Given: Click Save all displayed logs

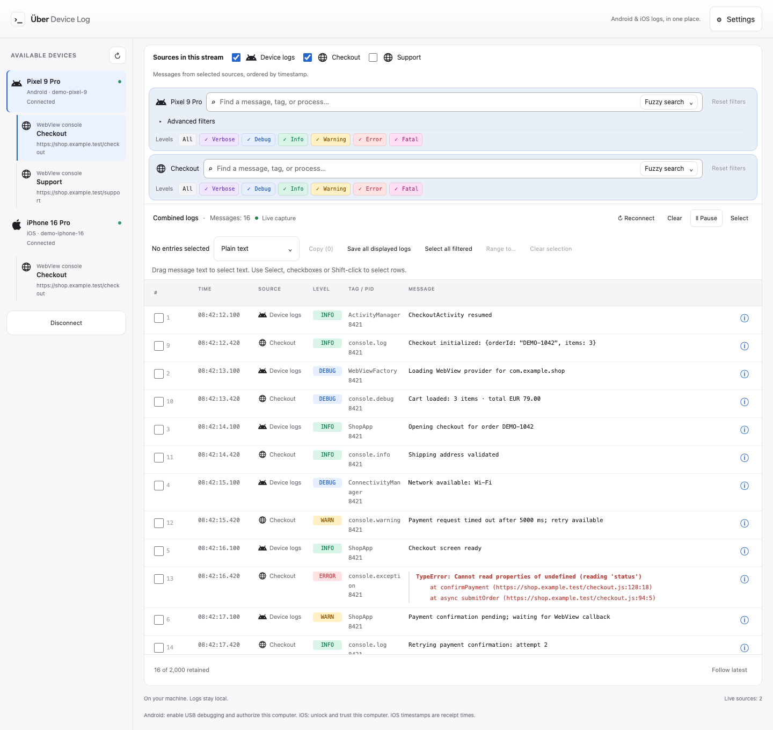Looking at the screenshot, I should [x=379, y=249].
